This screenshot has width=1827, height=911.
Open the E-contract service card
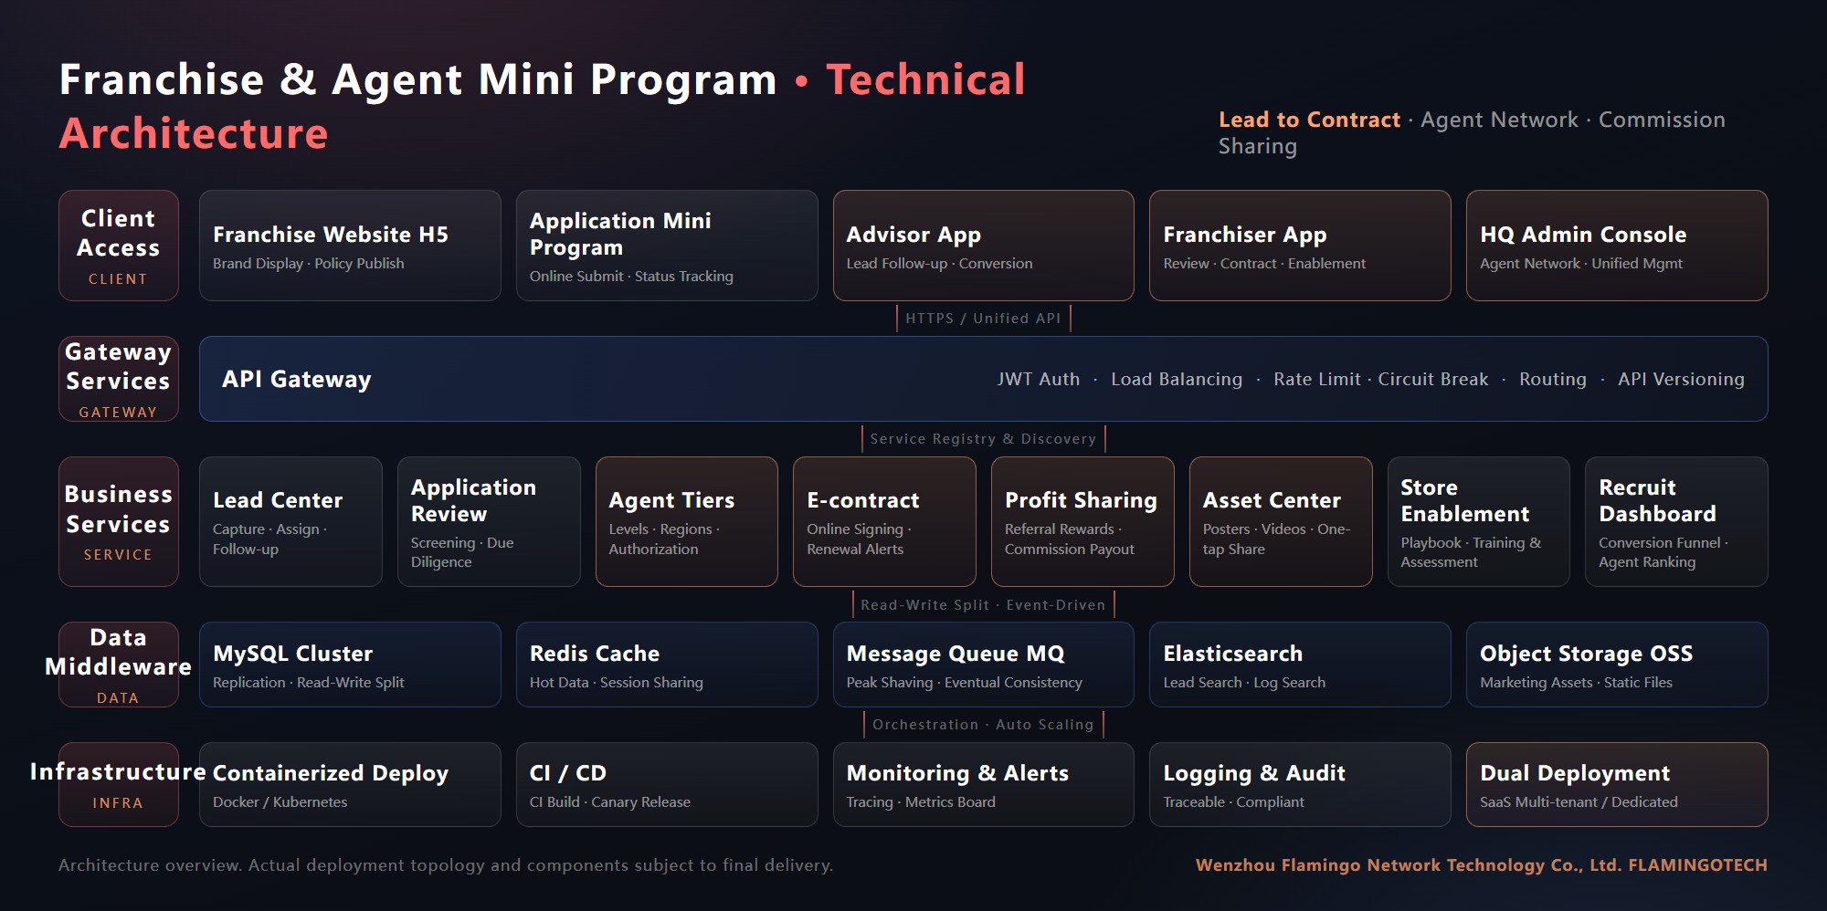[x=884, y=521]
